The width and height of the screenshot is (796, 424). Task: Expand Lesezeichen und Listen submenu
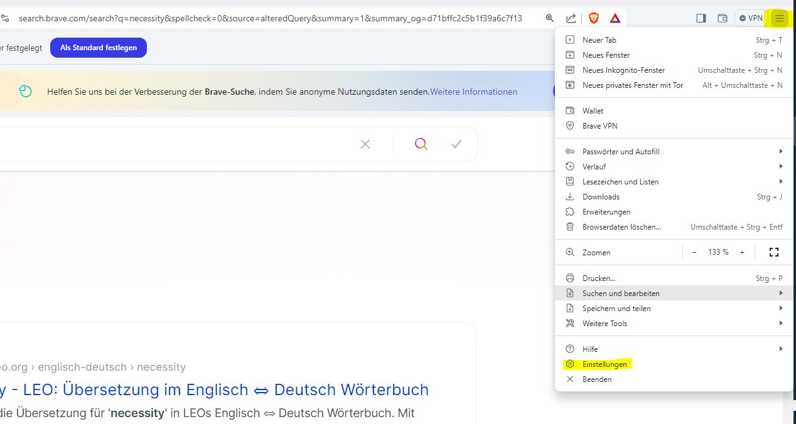tap(674, 182)
